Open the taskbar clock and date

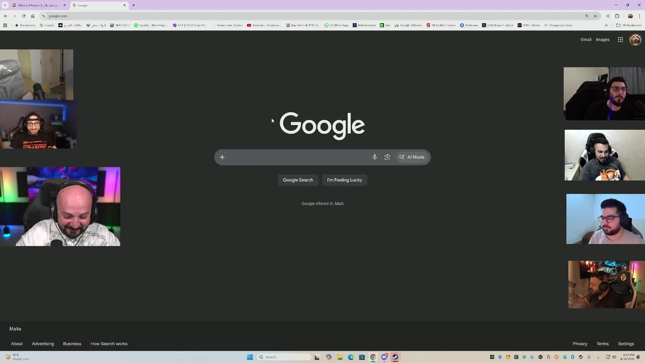point(625,357)
